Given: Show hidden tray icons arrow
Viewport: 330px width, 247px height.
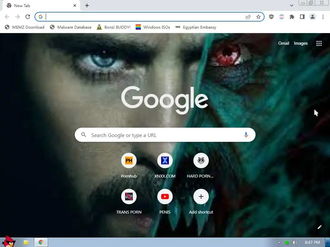Looking at the screenshot, I should (x=279, y=242).
